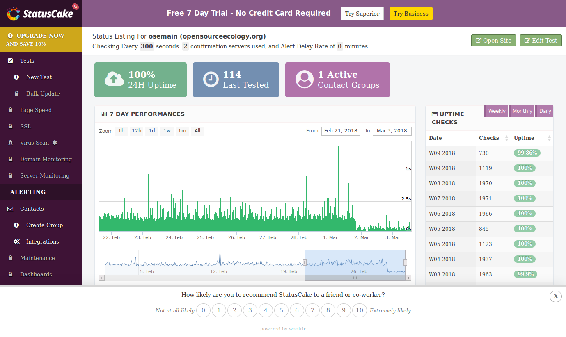This screenshot has height=337, width=566.
Task: Set chart zoom to 12h
Action: 136,131
